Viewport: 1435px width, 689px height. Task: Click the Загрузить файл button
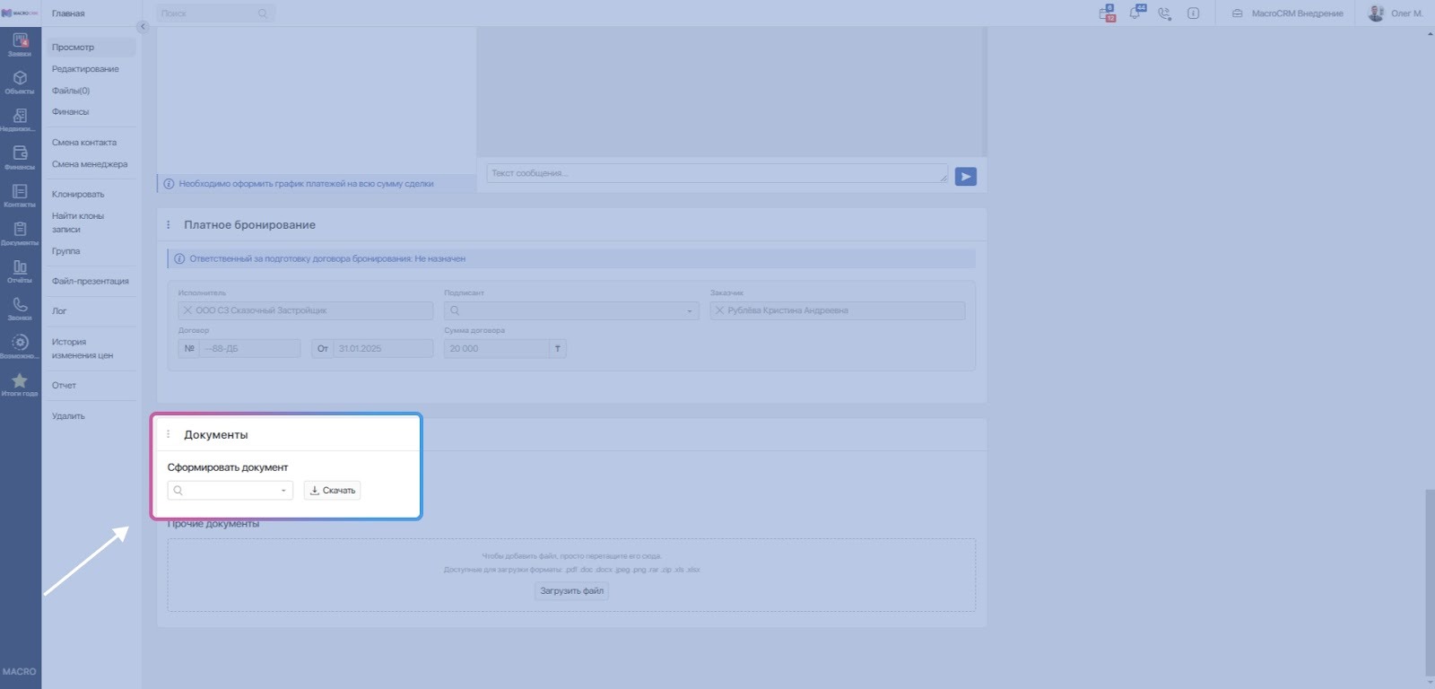click(x=571, y=591)
